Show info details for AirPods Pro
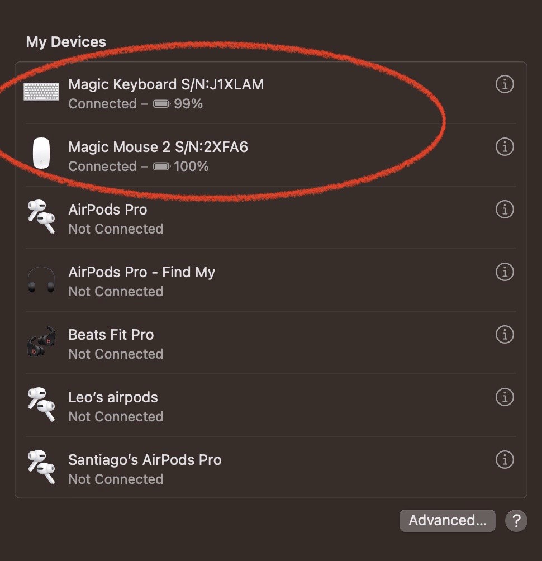This screenshot has height=561, width=542. 505,210
